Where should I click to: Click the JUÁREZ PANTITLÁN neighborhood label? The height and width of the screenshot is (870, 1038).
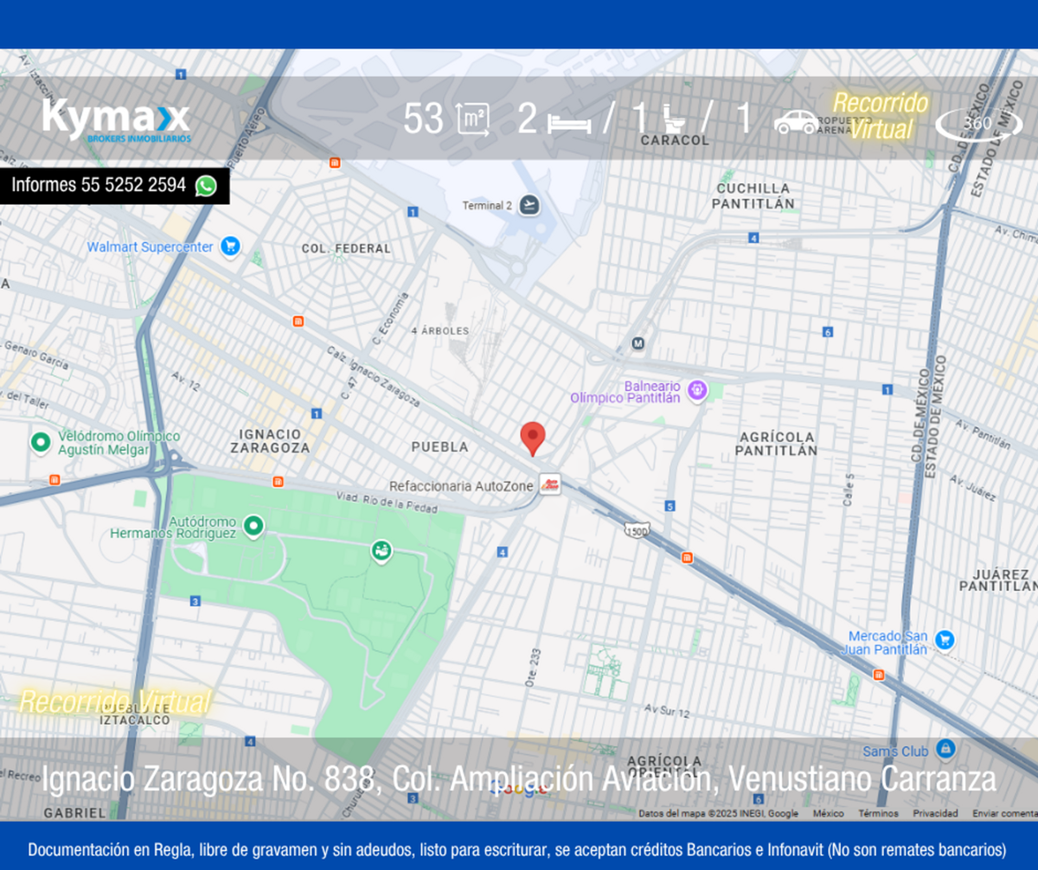(998, 579)
